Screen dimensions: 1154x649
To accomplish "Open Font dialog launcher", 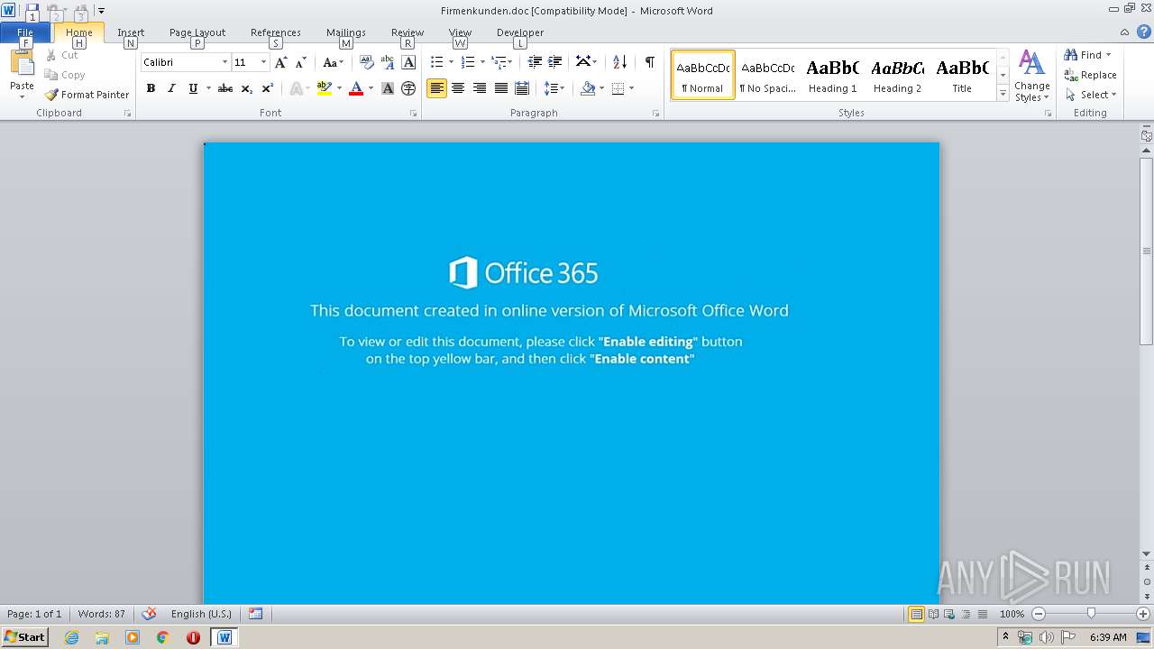I will [414, 114].
